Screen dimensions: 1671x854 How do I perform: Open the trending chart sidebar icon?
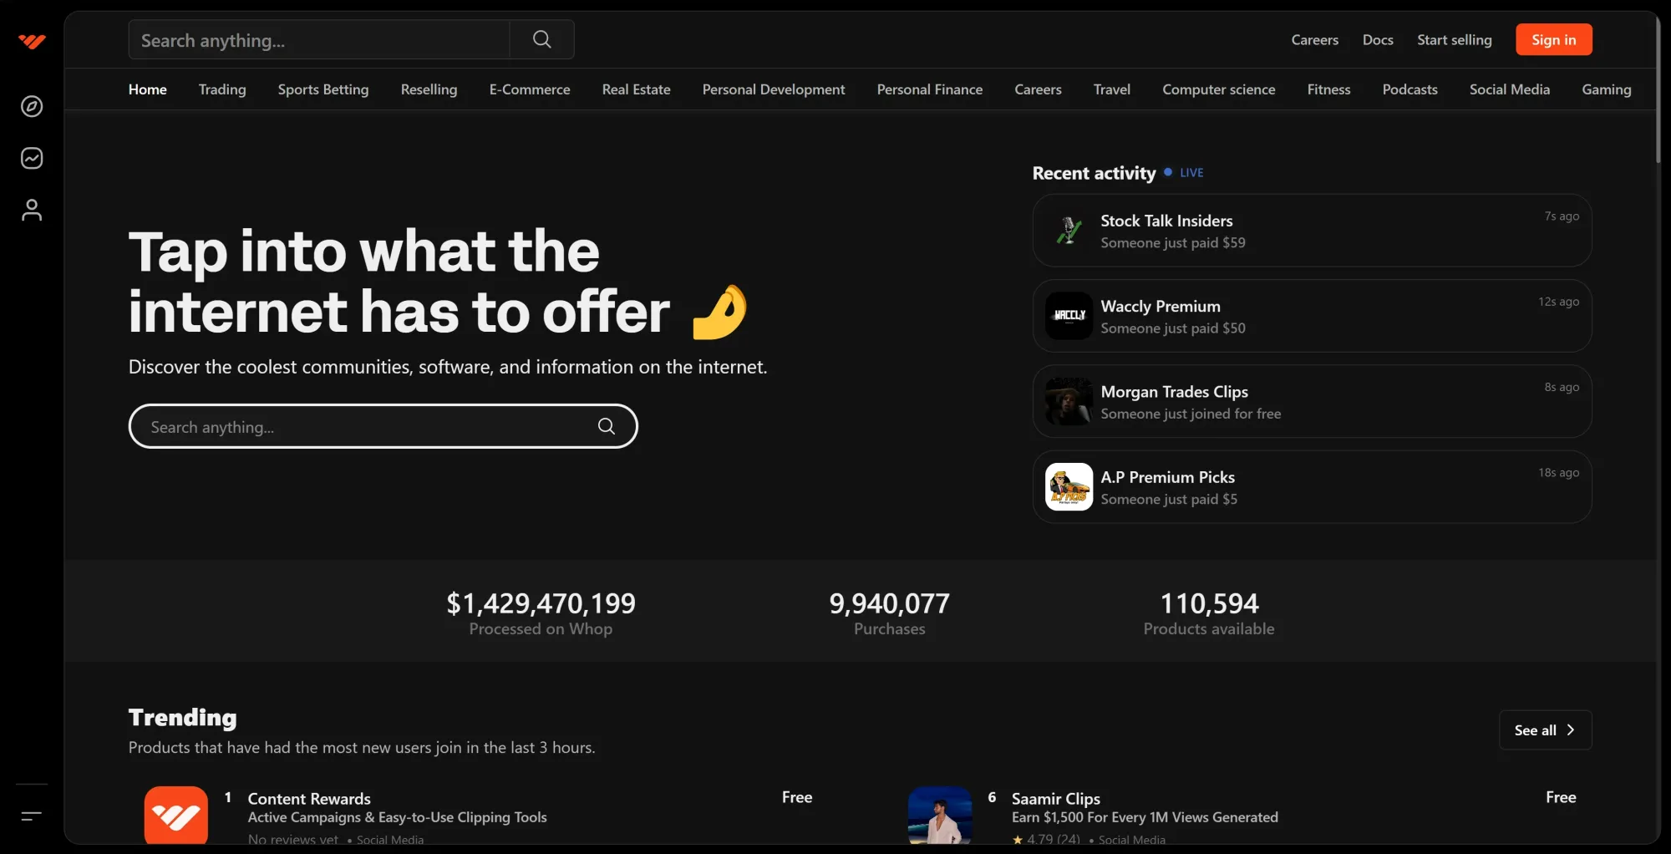(32, 158)
